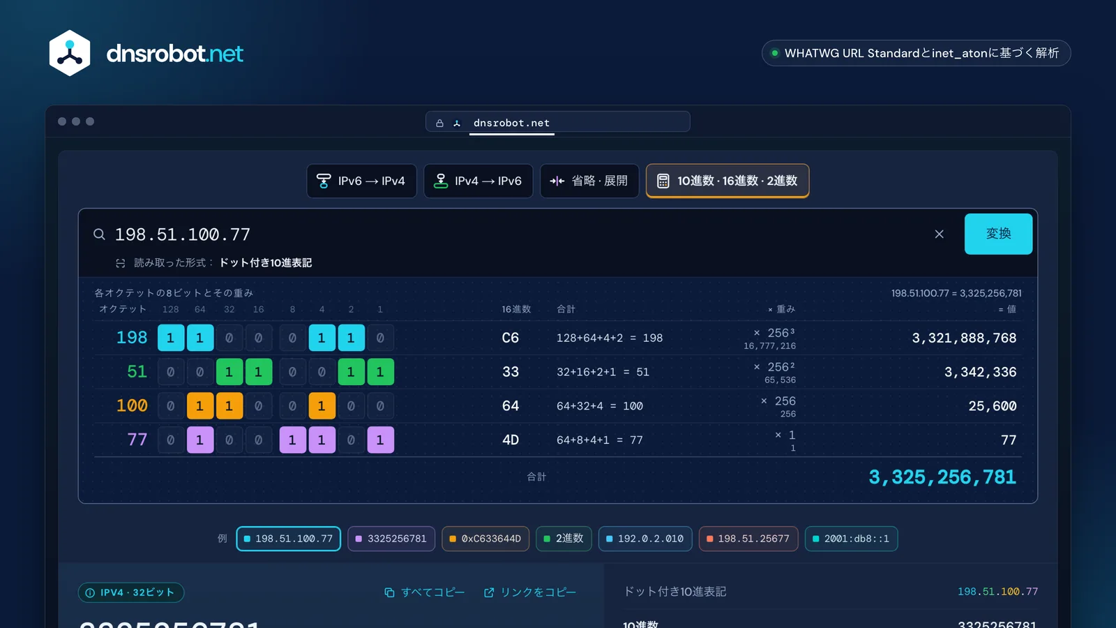
Task: Click the compress icon on 省略・展開 tab
Action: 557,181
